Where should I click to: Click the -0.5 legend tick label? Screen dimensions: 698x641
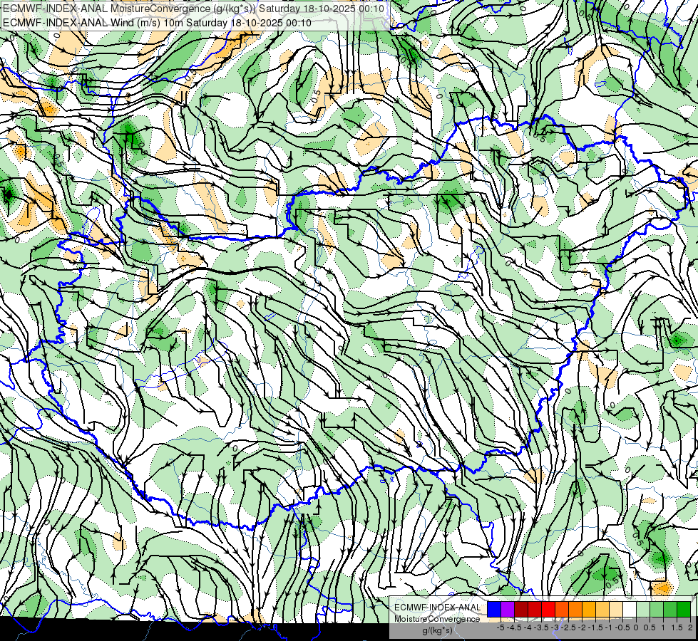[x=622, y=627]
